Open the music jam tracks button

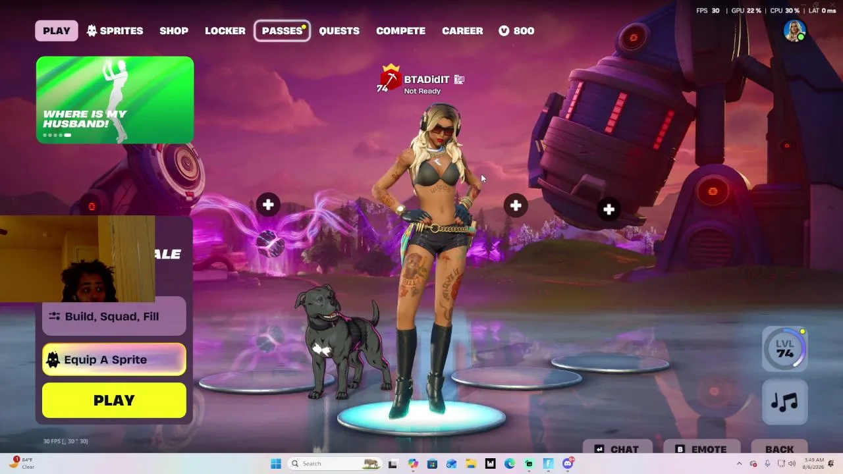point(784,402)
